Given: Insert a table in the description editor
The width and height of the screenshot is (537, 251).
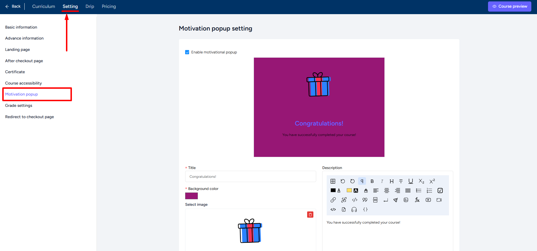Looking at the screenshot, I should pos(333,181).
